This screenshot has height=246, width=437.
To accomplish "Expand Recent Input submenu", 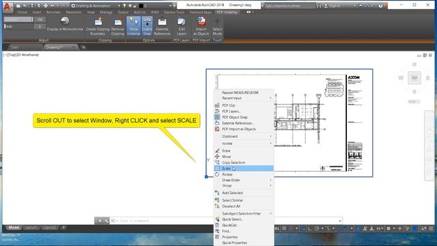I will (244, 98).
